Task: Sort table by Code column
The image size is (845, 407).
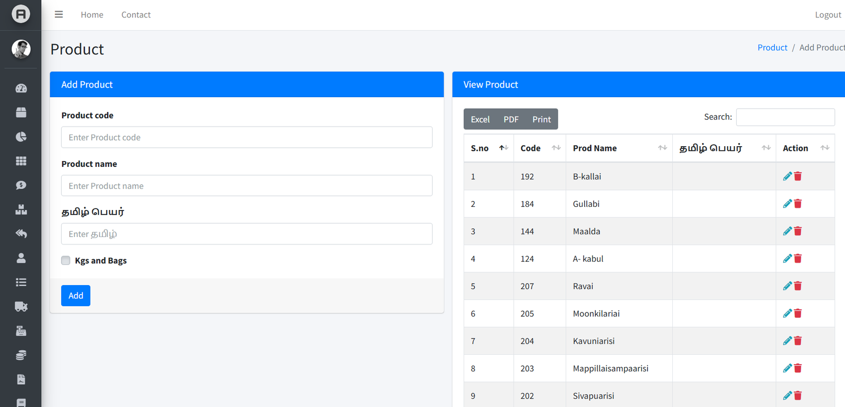Action: (x=540, y=148)
